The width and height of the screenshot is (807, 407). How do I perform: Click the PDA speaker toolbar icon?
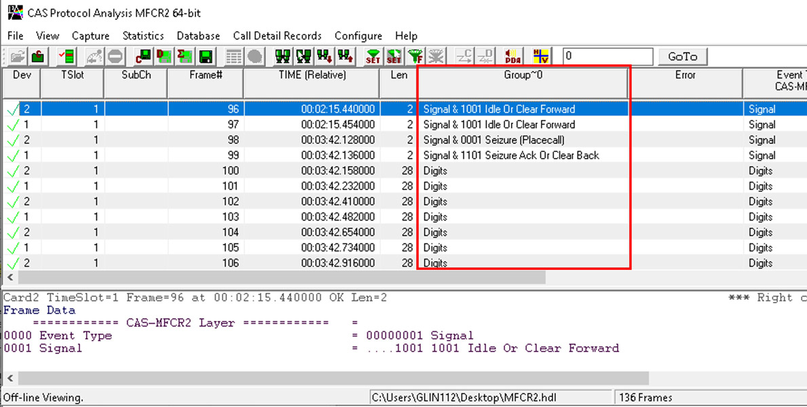[513, 56]
